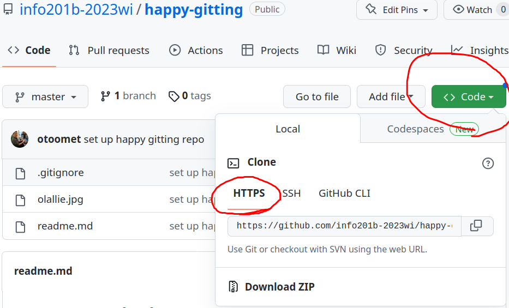View the 1 branch link
The image size is (509, 308).
(128, 96)
